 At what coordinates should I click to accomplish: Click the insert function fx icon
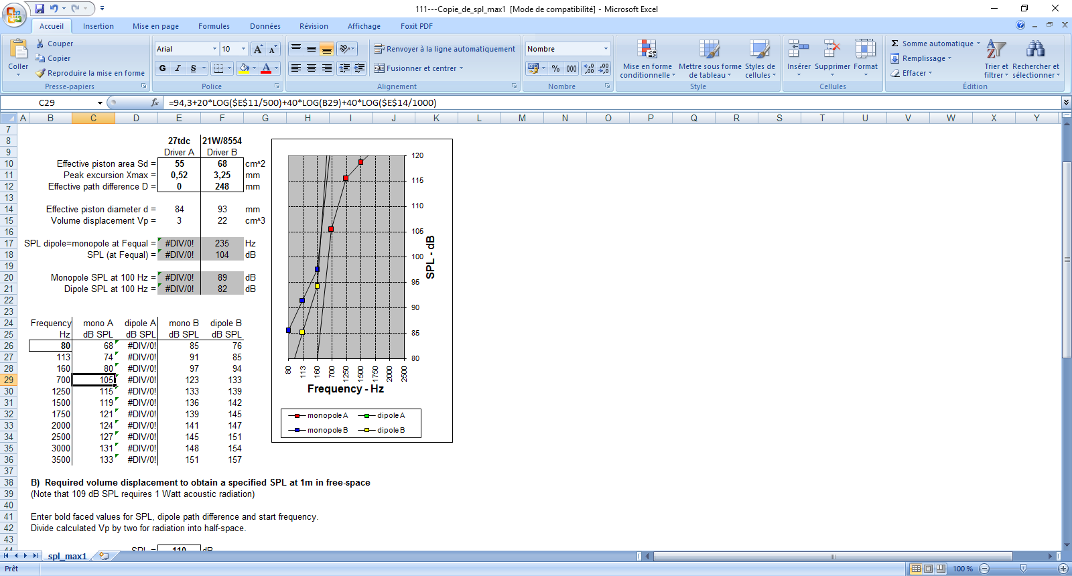[155, 102]
